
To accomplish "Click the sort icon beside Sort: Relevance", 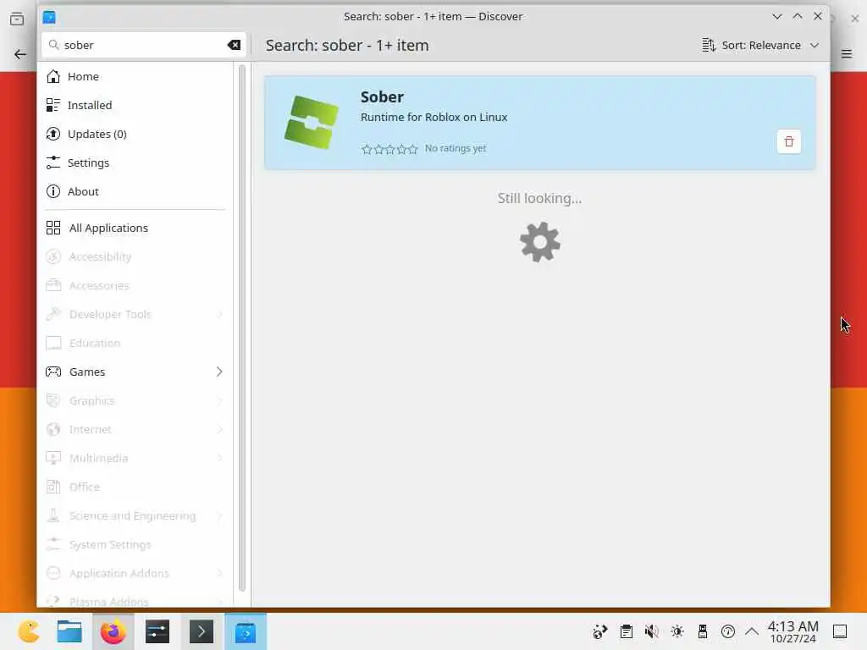I will click(709, 46).
